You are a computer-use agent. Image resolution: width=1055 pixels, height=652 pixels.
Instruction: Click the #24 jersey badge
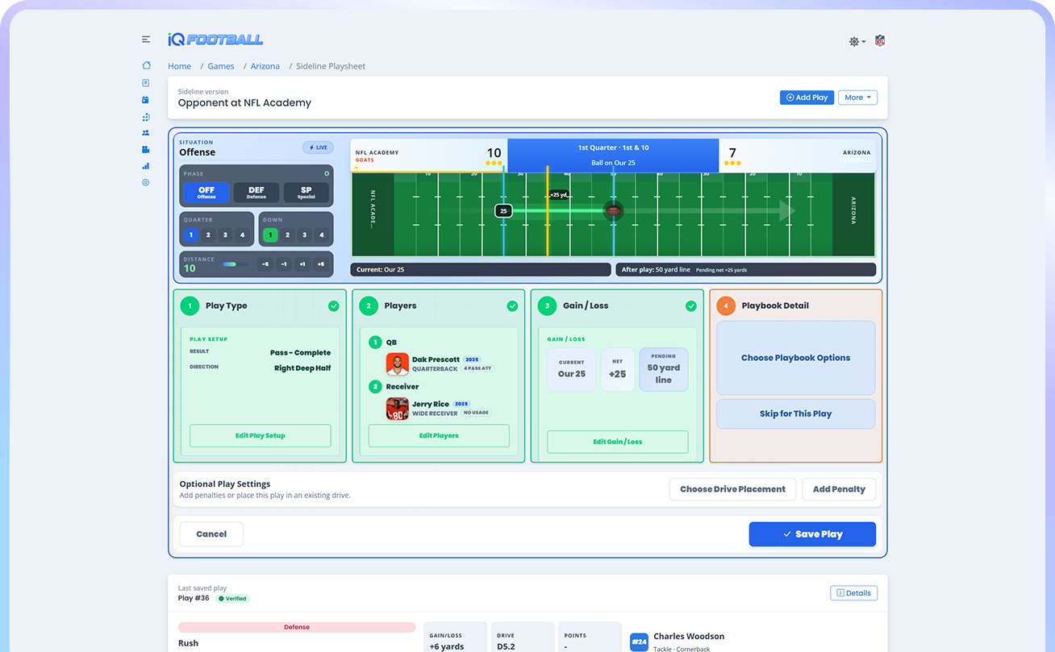(639, 642)
